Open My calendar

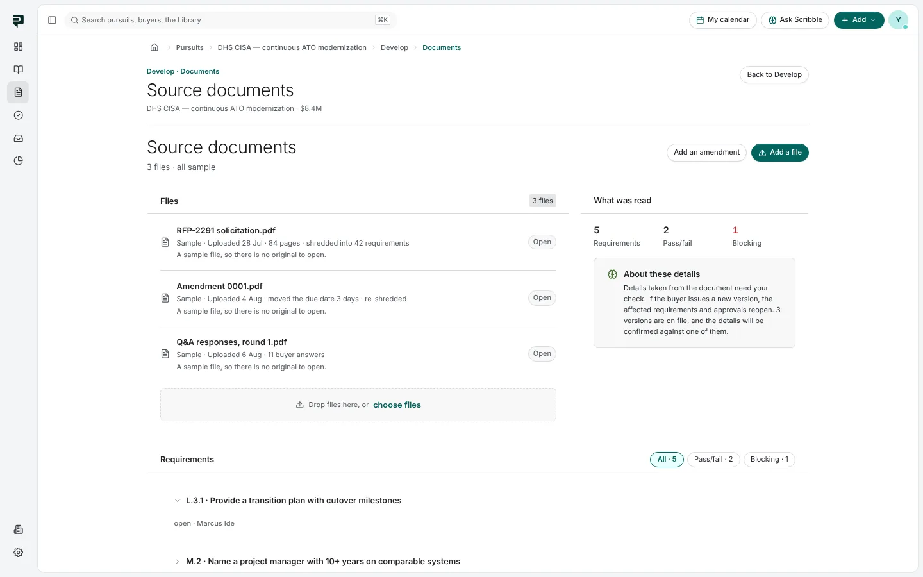pyautogui.click(x=723, y=20)
